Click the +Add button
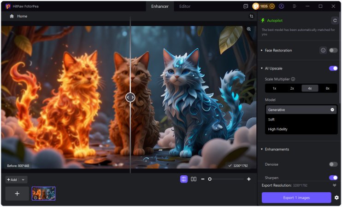Viewport: 342px width, 207px height. pos(12,179)
